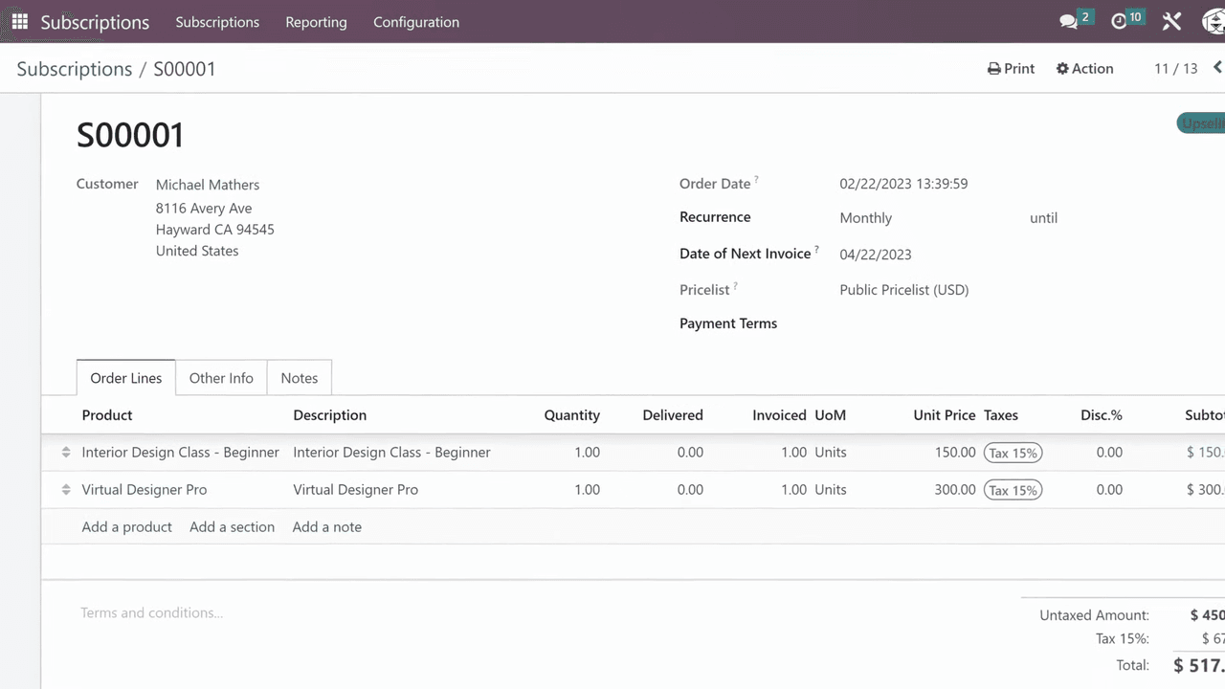Open the apps grid home menu
Screen dimensions: 1225x689
pos(19,21)
